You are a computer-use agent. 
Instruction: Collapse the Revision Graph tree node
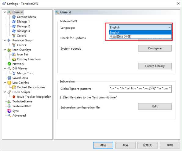click(x=5, y=40)
